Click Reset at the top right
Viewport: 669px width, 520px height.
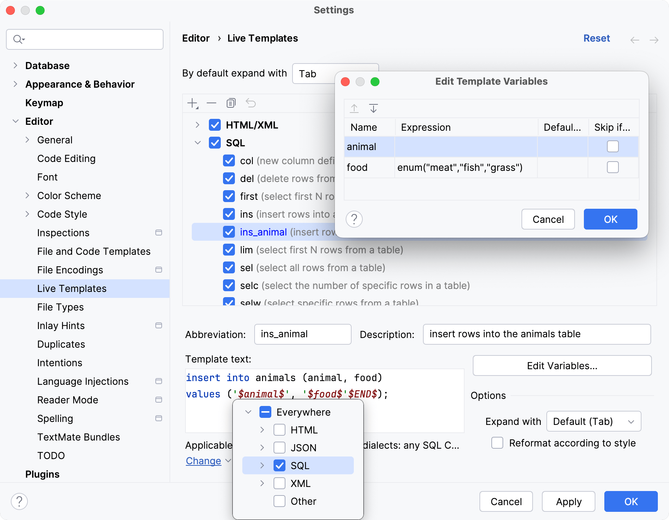tap(597, 38)
